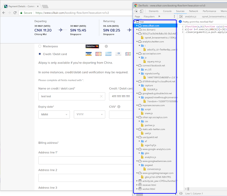Click the CVV info icon
This screenshot has width=227, height=196.
click(119, 107)
